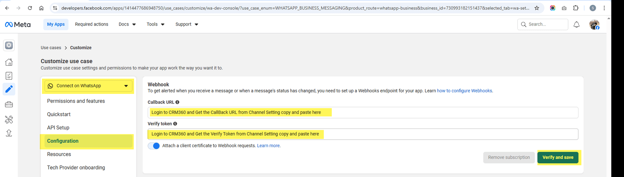624x177 pixels.
Task: Open notifications bell icon
Action: click(x=577, y=25)
